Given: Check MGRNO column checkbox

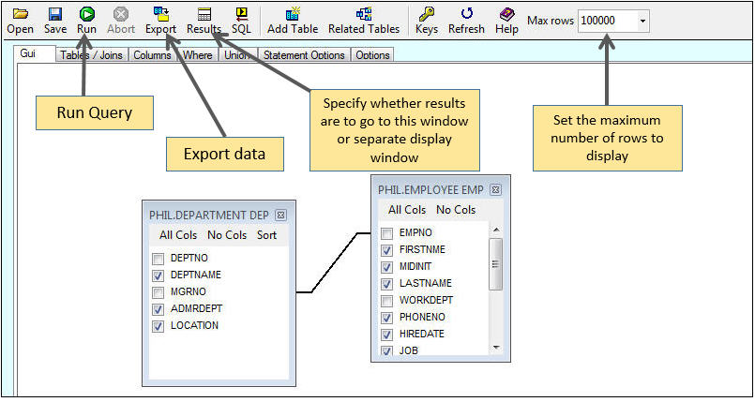Looking at the screenshot, I should pos(158,292).
